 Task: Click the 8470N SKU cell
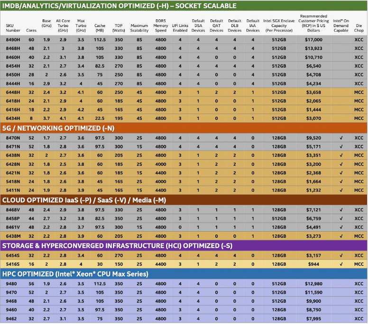(13, 138)
